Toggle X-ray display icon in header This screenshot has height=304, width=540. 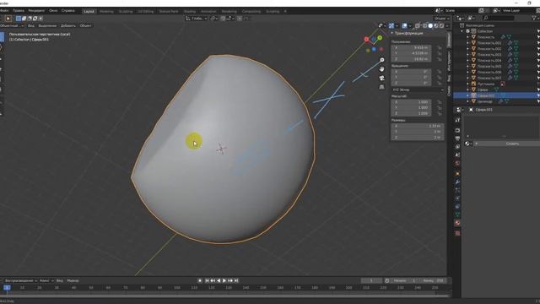coord(418,25)
